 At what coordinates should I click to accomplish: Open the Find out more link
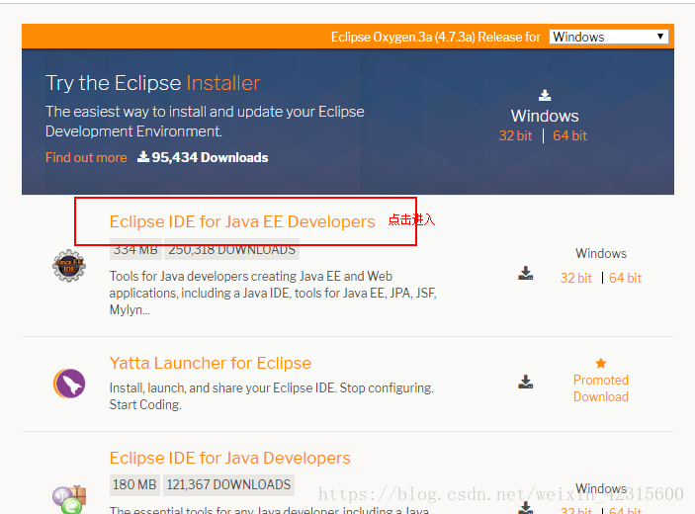86,158
